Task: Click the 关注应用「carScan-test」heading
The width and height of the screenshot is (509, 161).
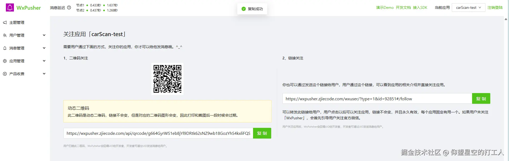Action: tap(95, 34)
